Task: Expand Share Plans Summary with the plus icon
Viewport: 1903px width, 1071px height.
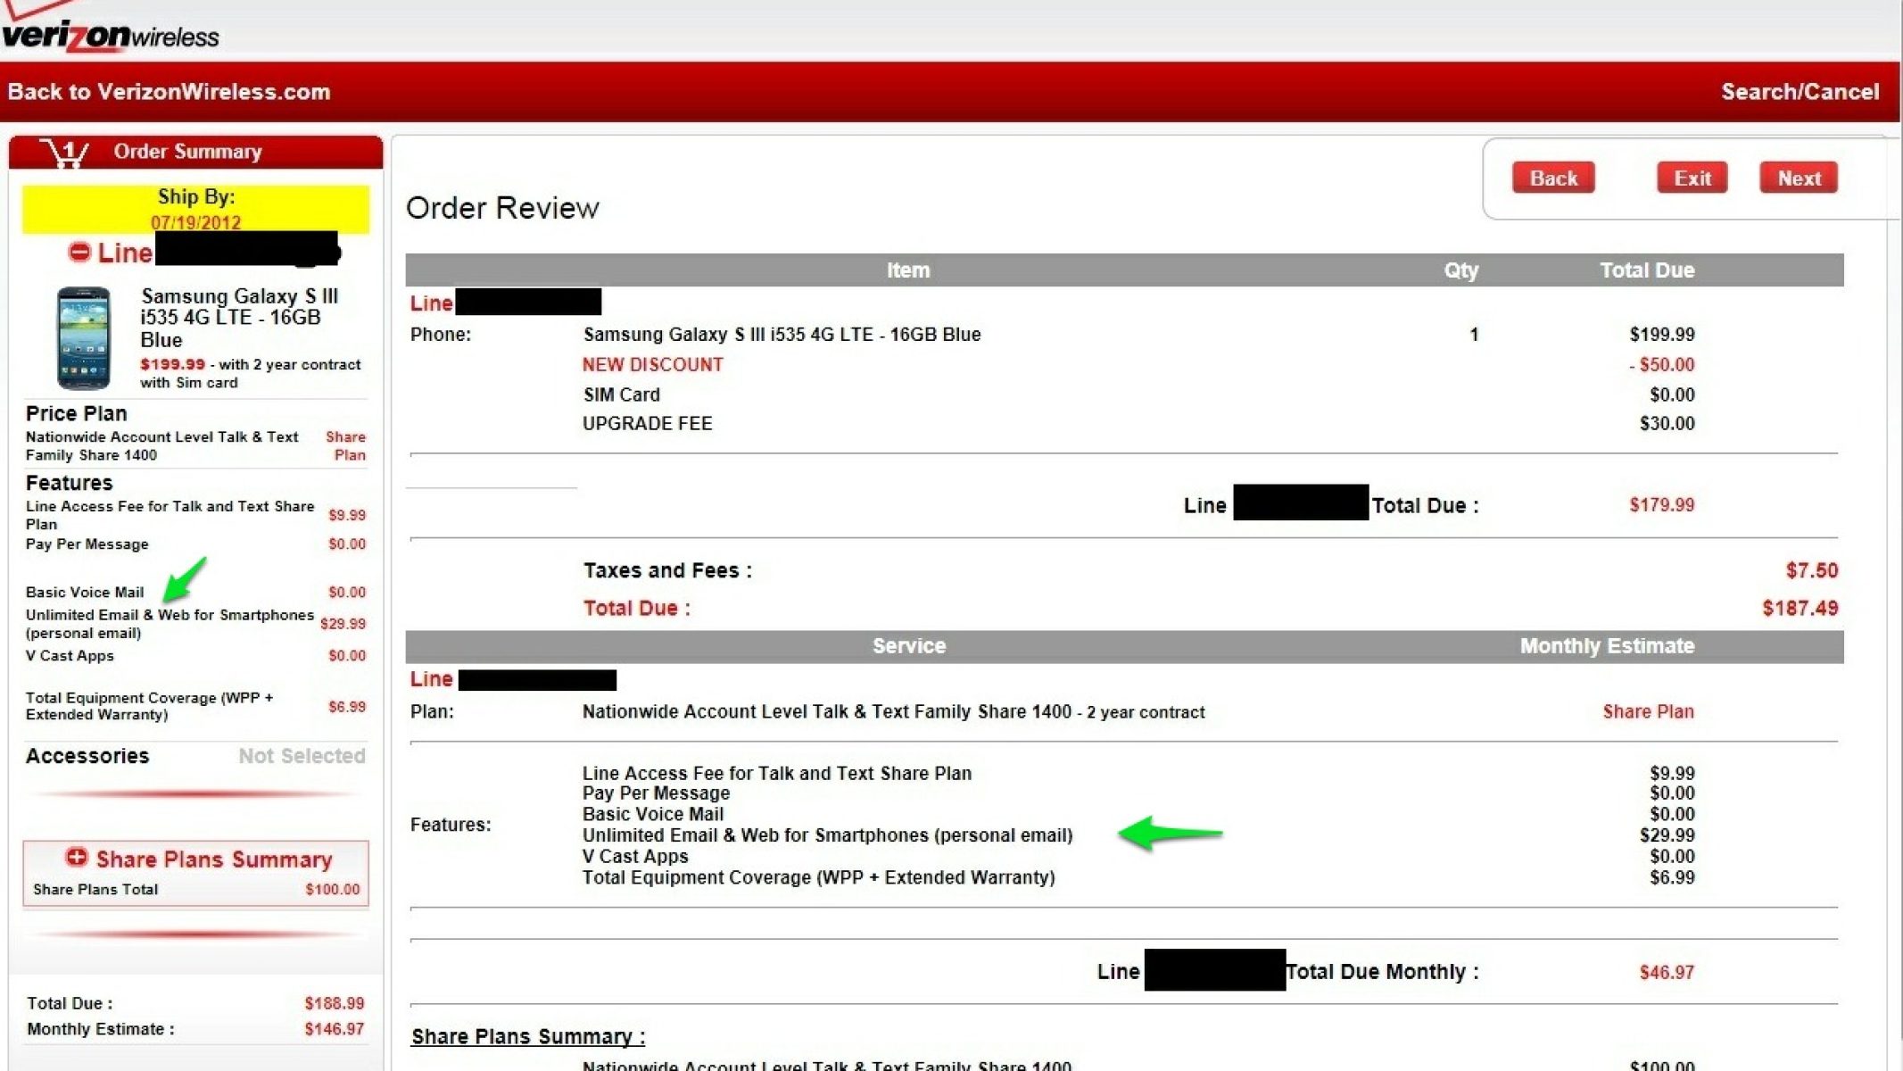Action: click(x=77, y=858)
